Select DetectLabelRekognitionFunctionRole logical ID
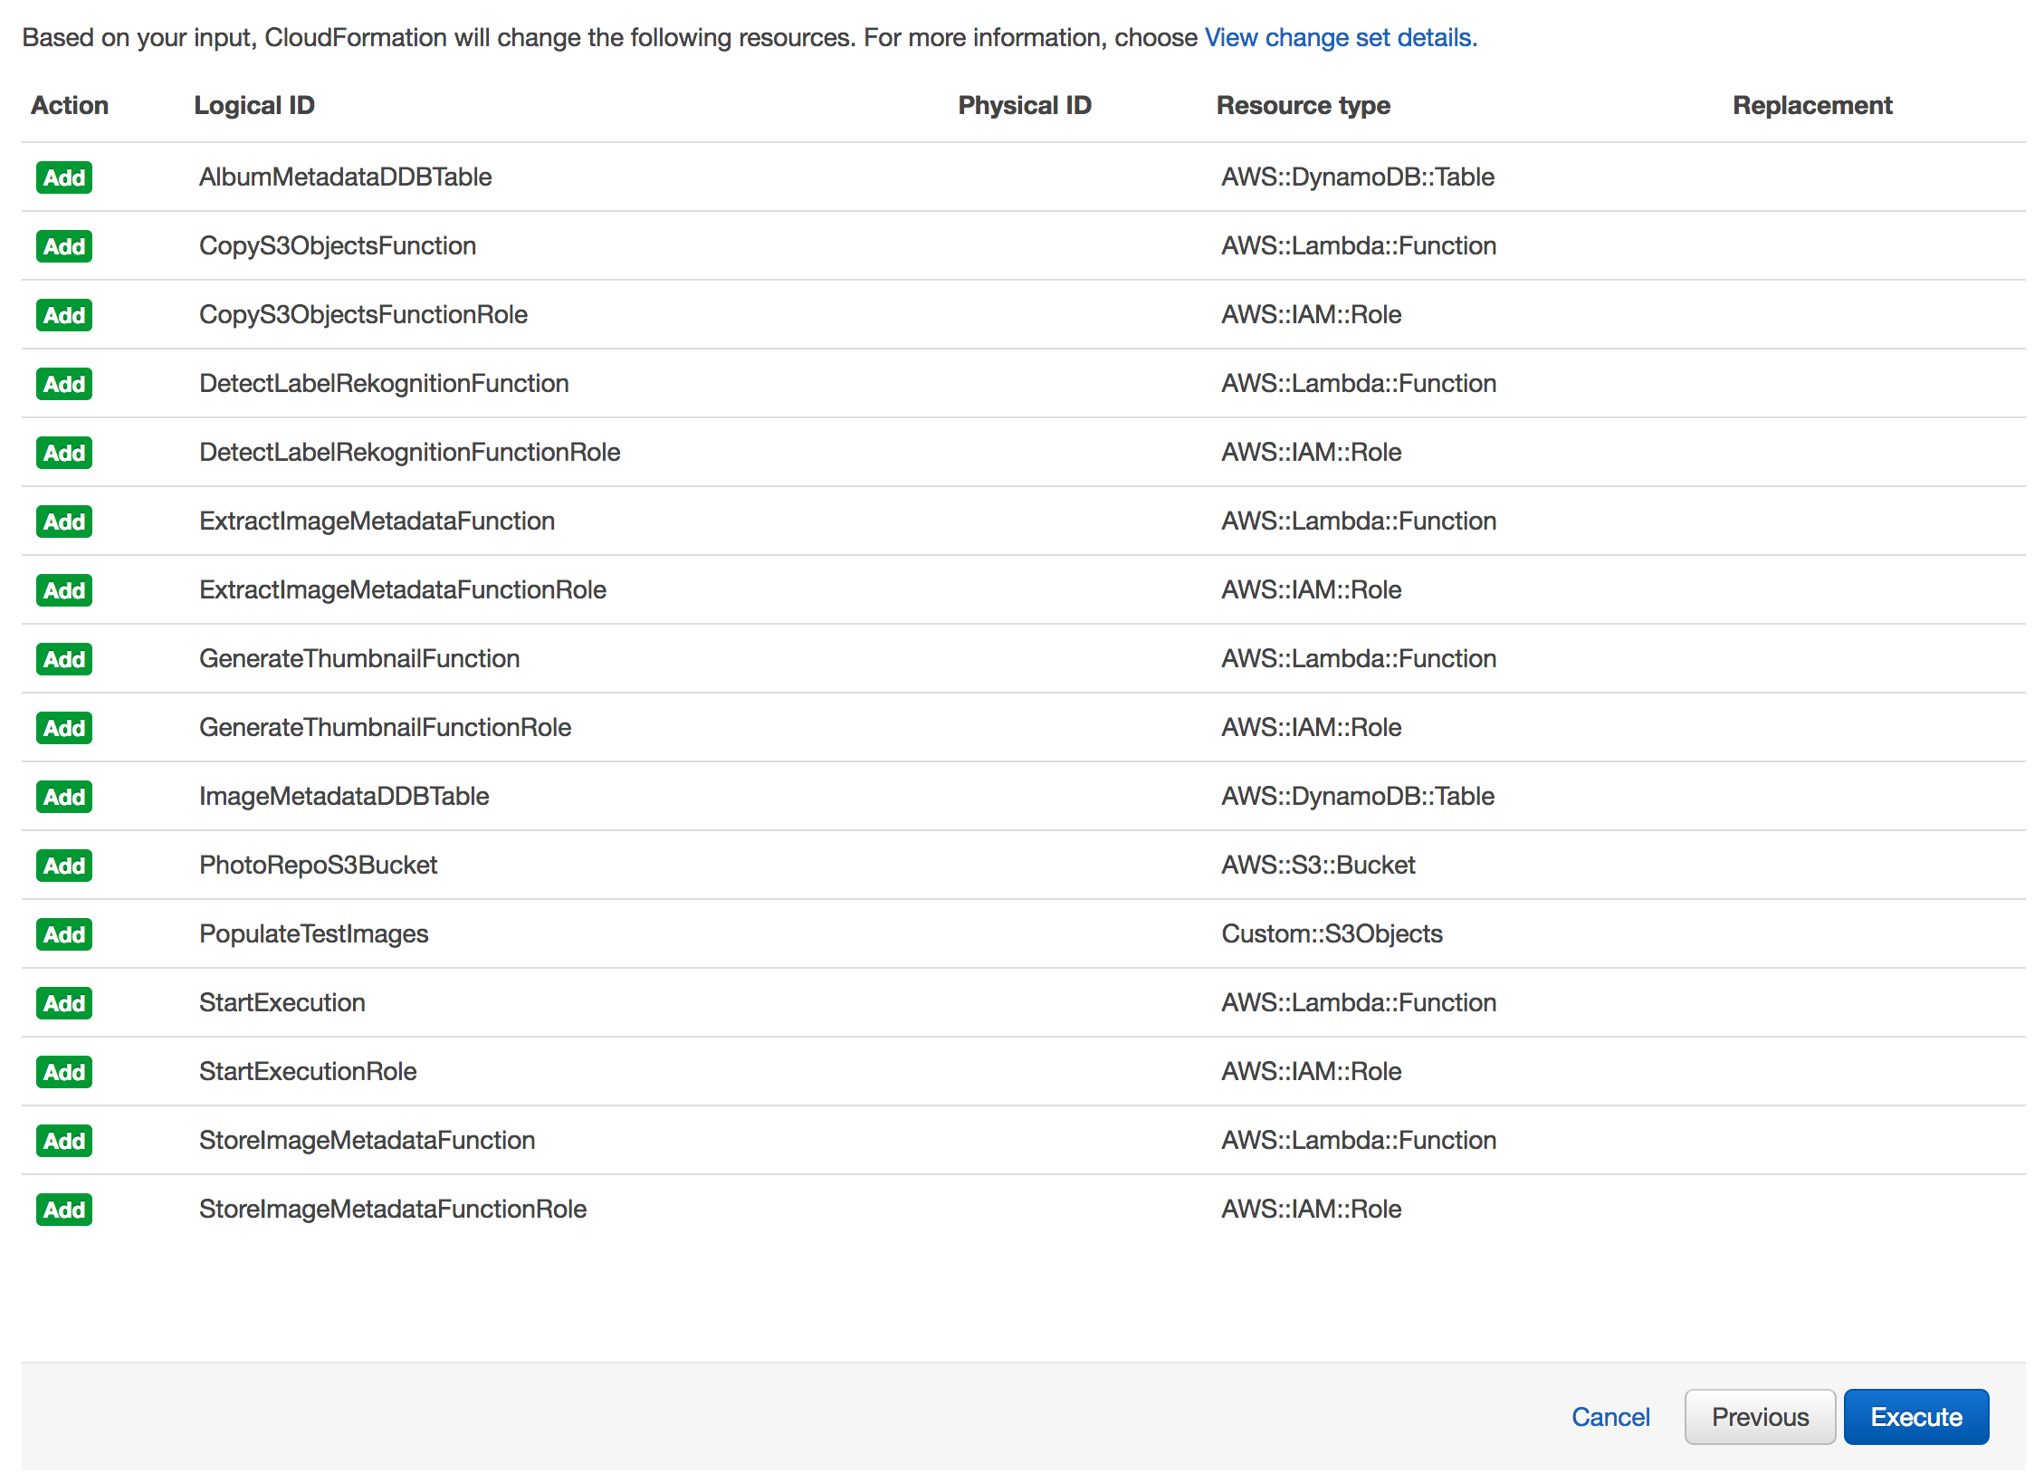The image size is (2044, 1483). 409,452
